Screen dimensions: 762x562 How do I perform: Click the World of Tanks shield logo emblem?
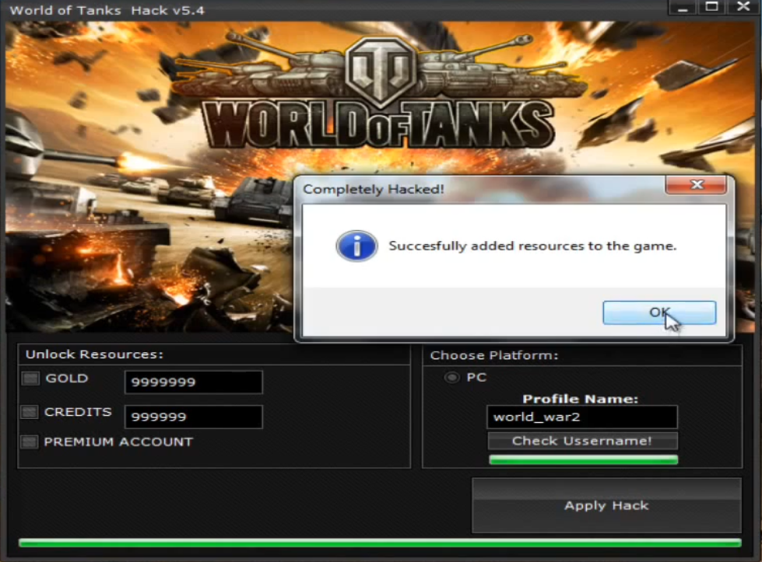[x=381, y=73]
